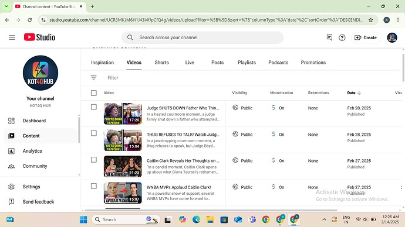Switch to the Playlists tab
The width and height of the screenshot is (405, 227).
pyautogui.click(x=247, y=63)
